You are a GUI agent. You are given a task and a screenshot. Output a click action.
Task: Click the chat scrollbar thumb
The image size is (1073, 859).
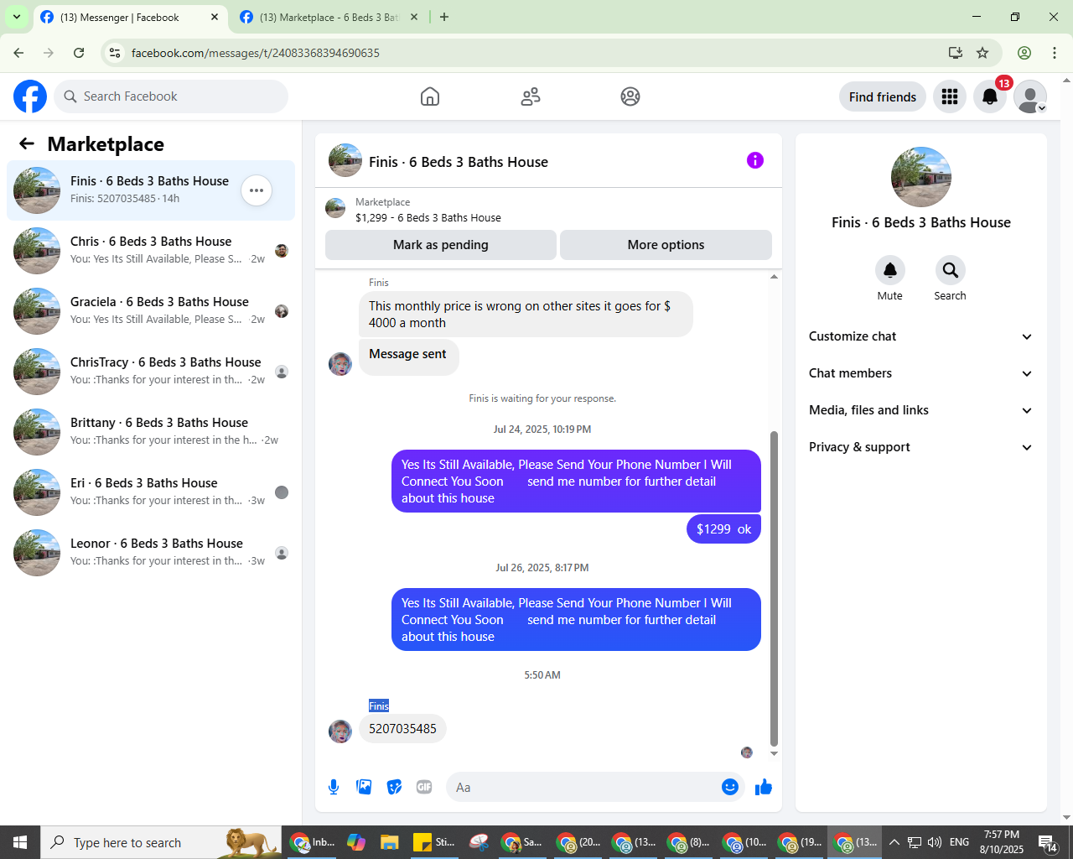(774, 588)
